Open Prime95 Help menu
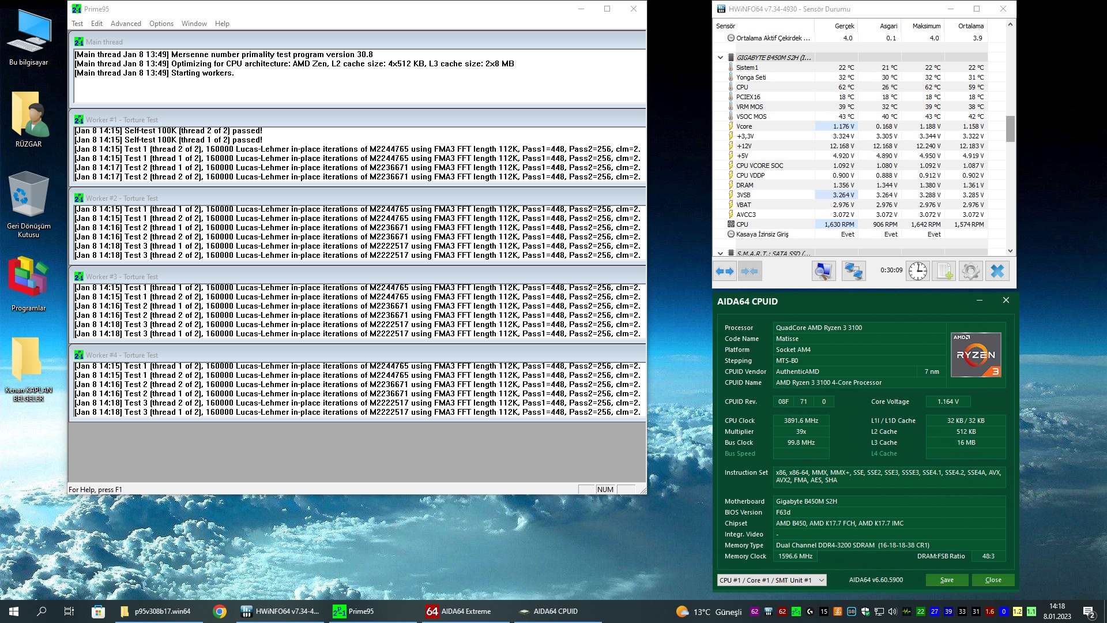This screenshot has width=1107, height=623. [x=222, y=24]
